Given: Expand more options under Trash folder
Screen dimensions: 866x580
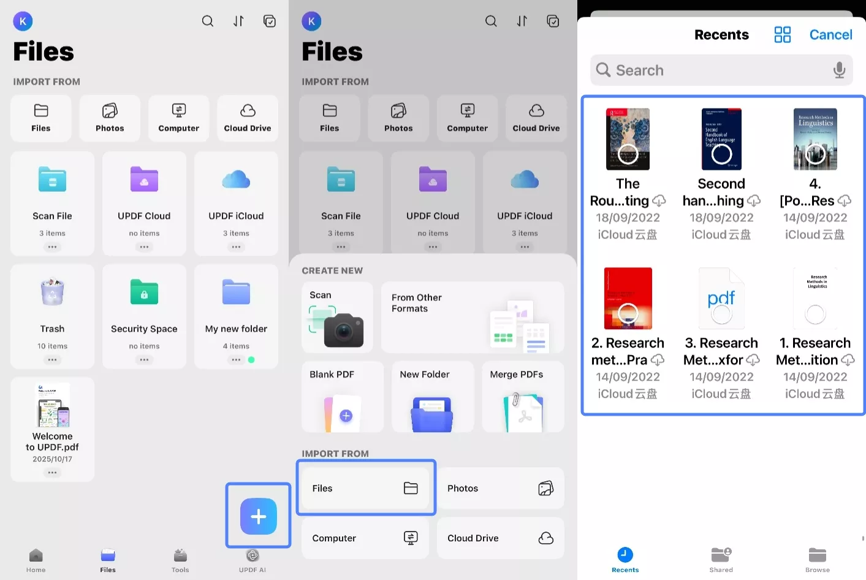Looking at the screenshot, I should click(x=52, y=360).
